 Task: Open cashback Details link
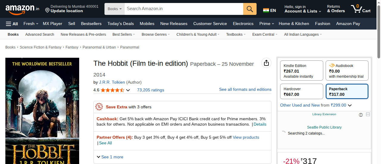pos(260,124)
